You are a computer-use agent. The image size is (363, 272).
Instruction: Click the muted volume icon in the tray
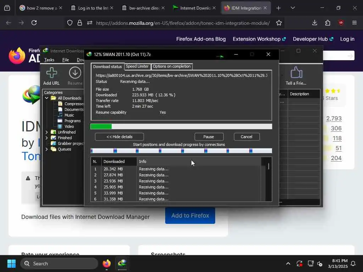point(320,263)
